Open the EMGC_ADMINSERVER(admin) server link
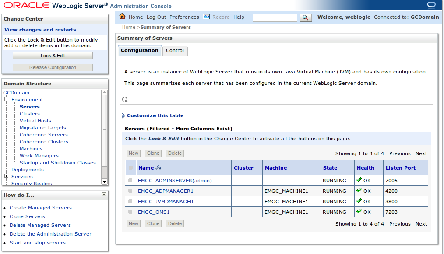The width and height of the screenshot is (444, 254). tap(175, 181)
